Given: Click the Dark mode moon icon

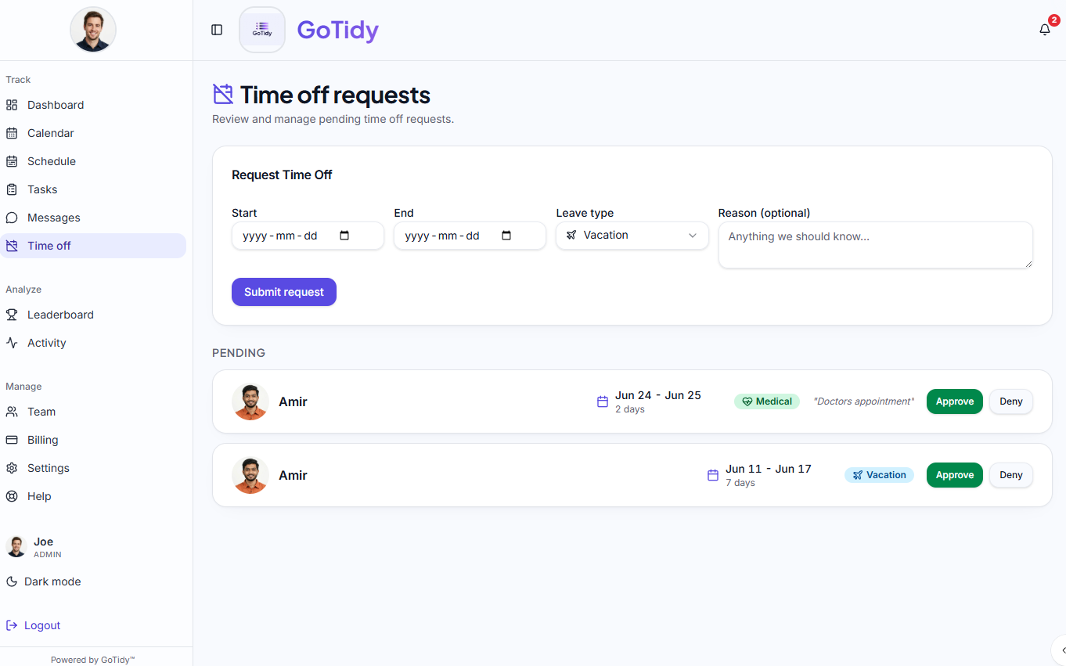Looking at the screenshot, I should 12,581.
